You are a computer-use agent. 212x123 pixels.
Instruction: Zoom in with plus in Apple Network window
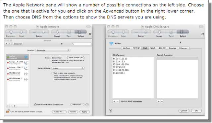pos(44,32)
